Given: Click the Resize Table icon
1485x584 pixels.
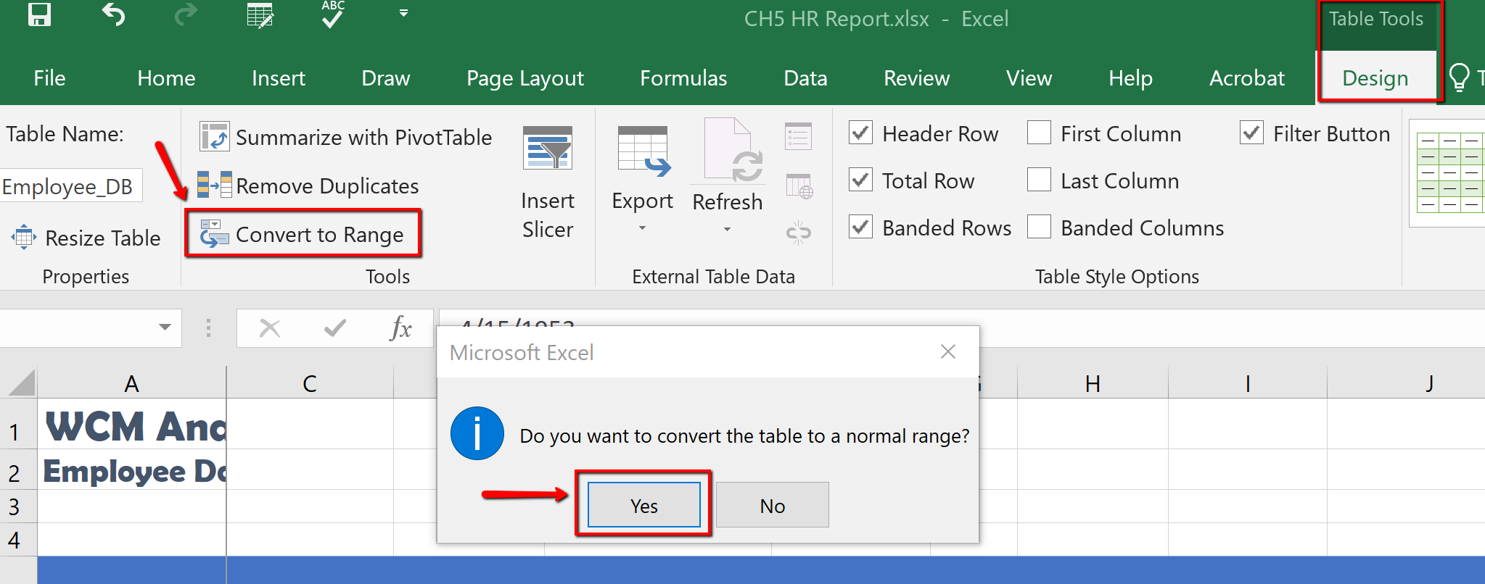Looking at the screenshot, I should point(23,237).
